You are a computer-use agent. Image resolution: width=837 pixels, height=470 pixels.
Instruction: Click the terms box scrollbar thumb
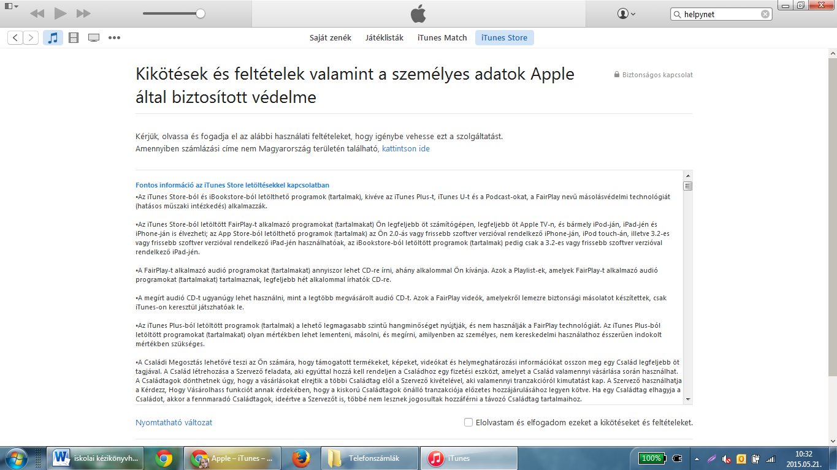click(687, 186)
